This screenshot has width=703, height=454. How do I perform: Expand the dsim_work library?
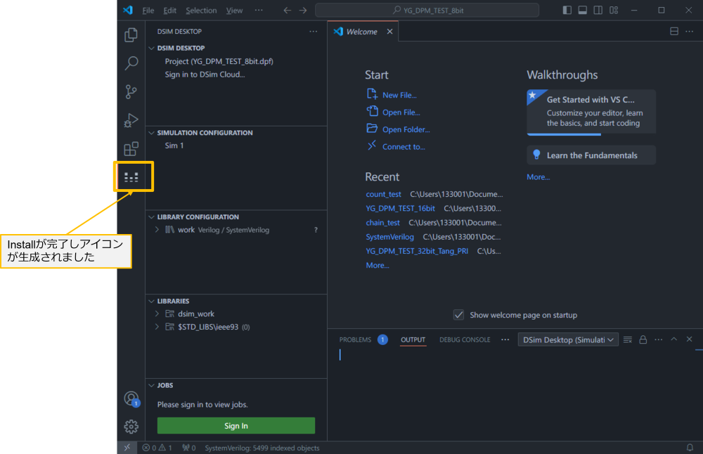click(x=157, y=313)
